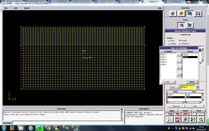Click Specify Continuum Types zone icon

pos(189,25)
